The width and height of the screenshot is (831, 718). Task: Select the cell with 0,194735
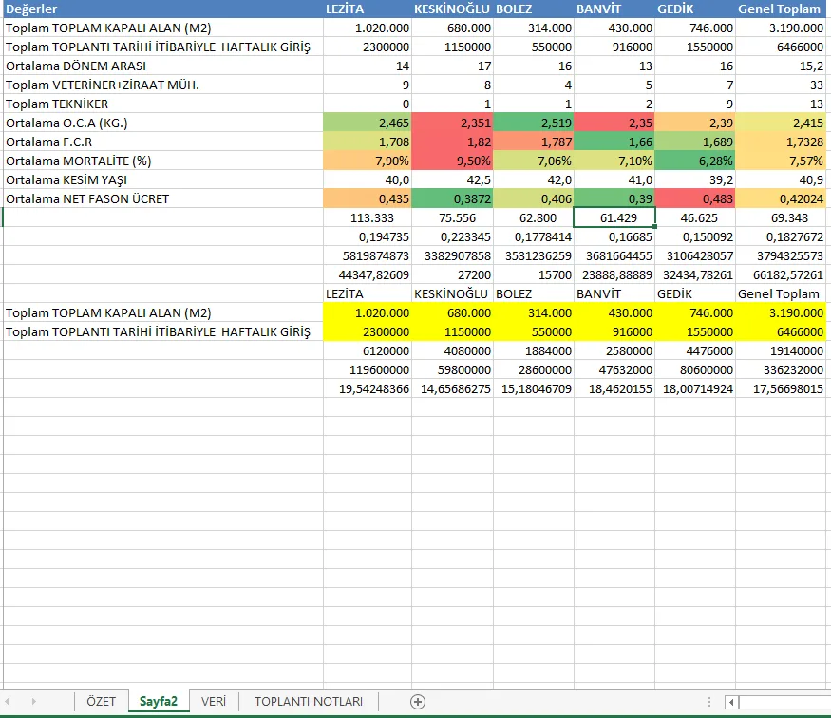pos(368,236)
